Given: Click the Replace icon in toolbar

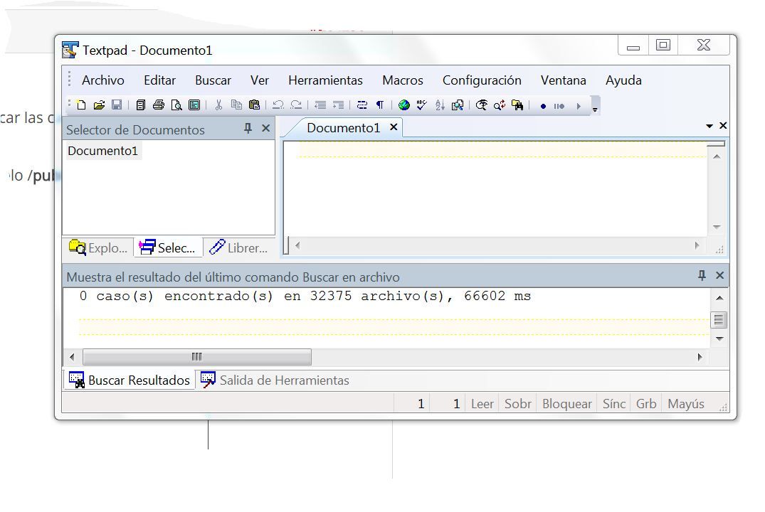Looking at the screenshot, I should pyautogui.click(x=500, y=105).
